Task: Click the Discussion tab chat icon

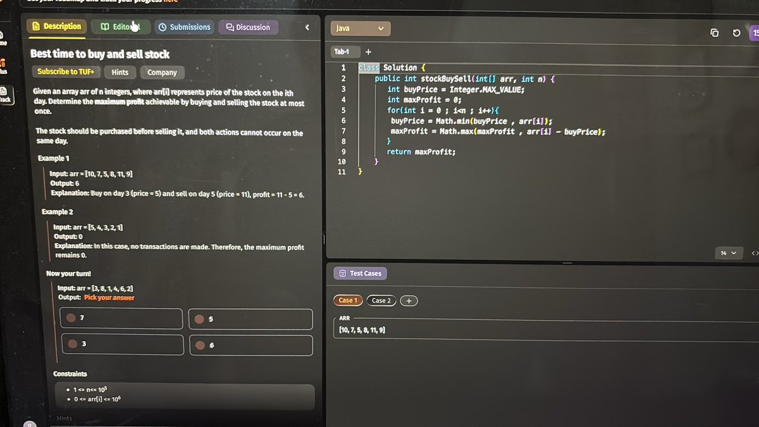Action: (230, 27)
